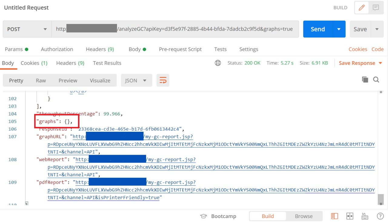Image resolution: width=388 pixels, height=222 pixels.
Task: Click the help question mark icon
Action: pyautogui.click(x=380, y=216)
